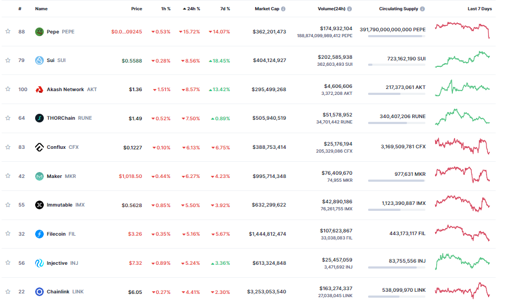Open Immutable IMX coin page

click(x=65, y=205)
